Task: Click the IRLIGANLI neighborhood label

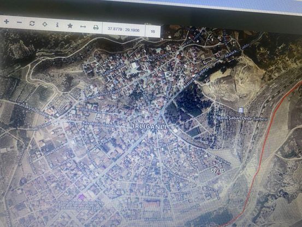Action: 149,127
